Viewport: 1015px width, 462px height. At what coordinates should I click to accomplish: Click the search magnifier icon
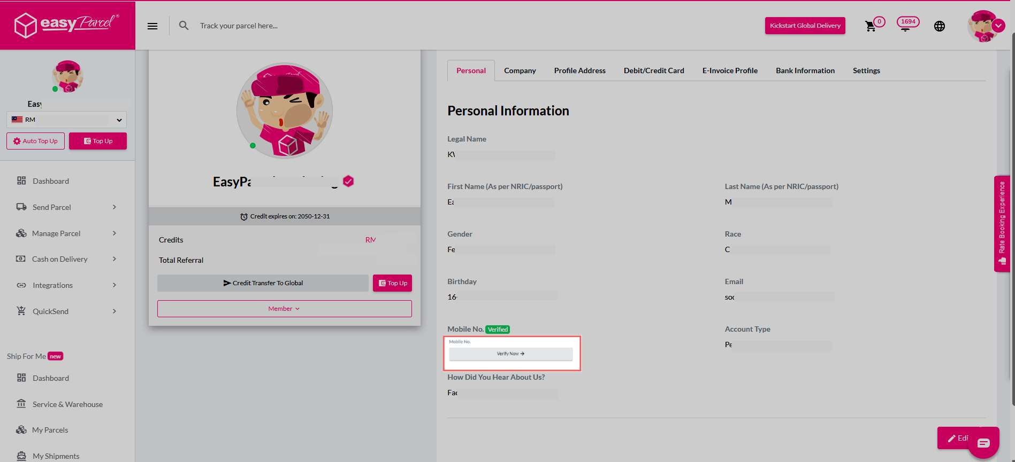click(184, 26)
